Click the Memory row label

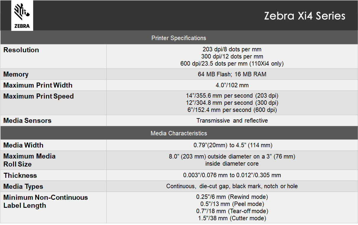click(x=16, y=75)
